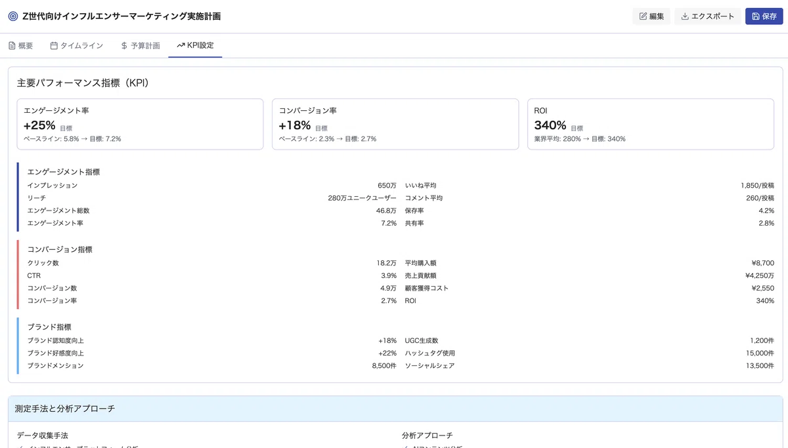
Task: Click the ROI 340% KPI card
Action: (x=651, y=124)
